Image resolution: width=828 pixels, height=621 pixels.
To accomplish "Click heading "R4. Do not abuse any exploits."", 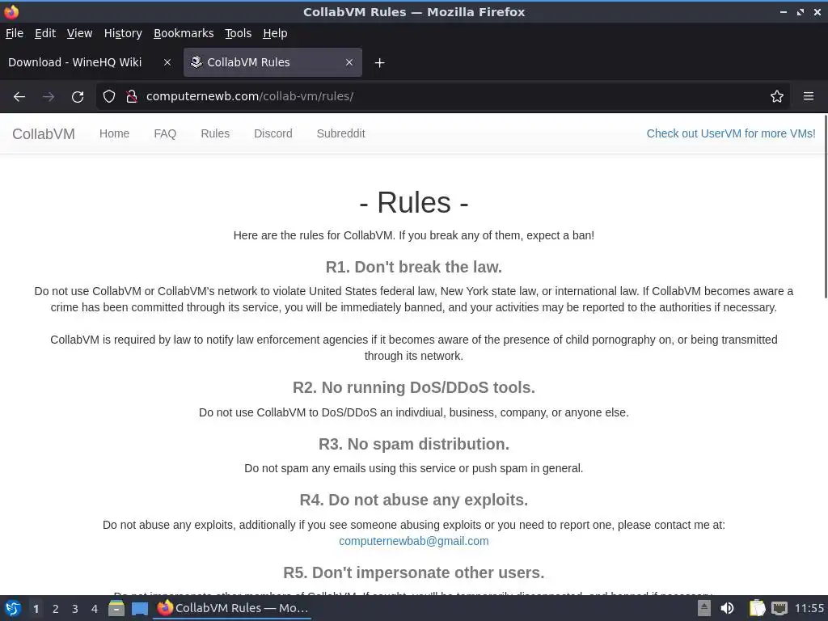I will point(413,500).
